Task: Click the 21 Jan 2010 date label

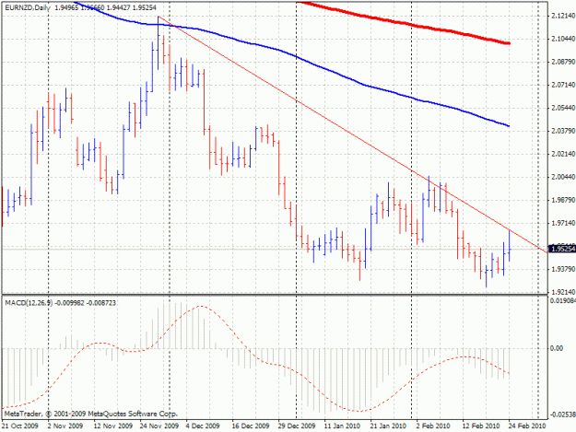Action: 388,426
